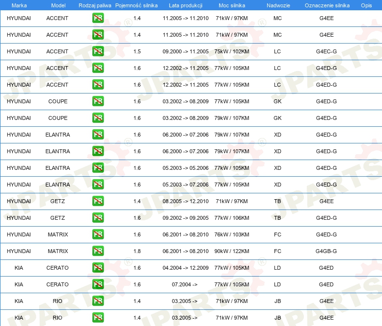The width and height of the screenshot is (382, 326).
Task: Click fuel icon in MATRIX 1.8 row
Action: click(98, 251)
